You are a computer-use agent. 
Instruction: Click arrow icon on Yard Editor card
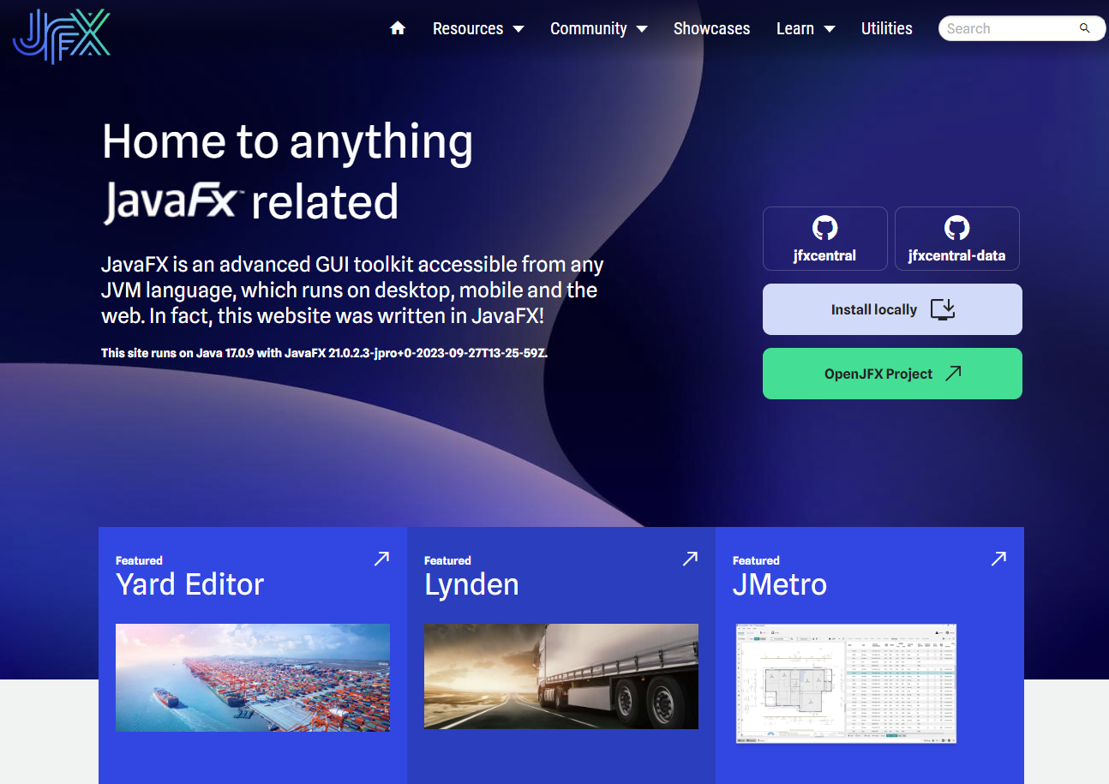(381, 559)
